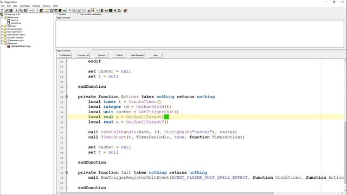Open the Object Editor module icon
This screenshot has height=195, width=347.
[x=102, y=11]
